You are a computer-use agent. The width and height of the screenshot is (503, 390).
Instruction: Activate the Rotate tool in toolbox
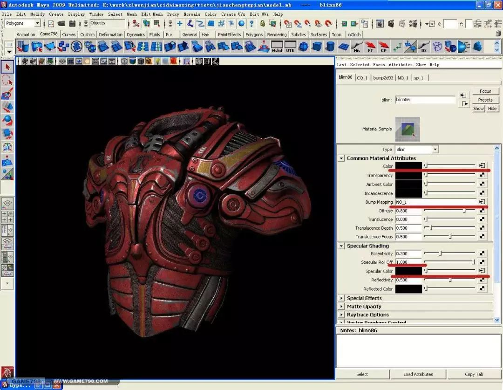pos(7,120)
